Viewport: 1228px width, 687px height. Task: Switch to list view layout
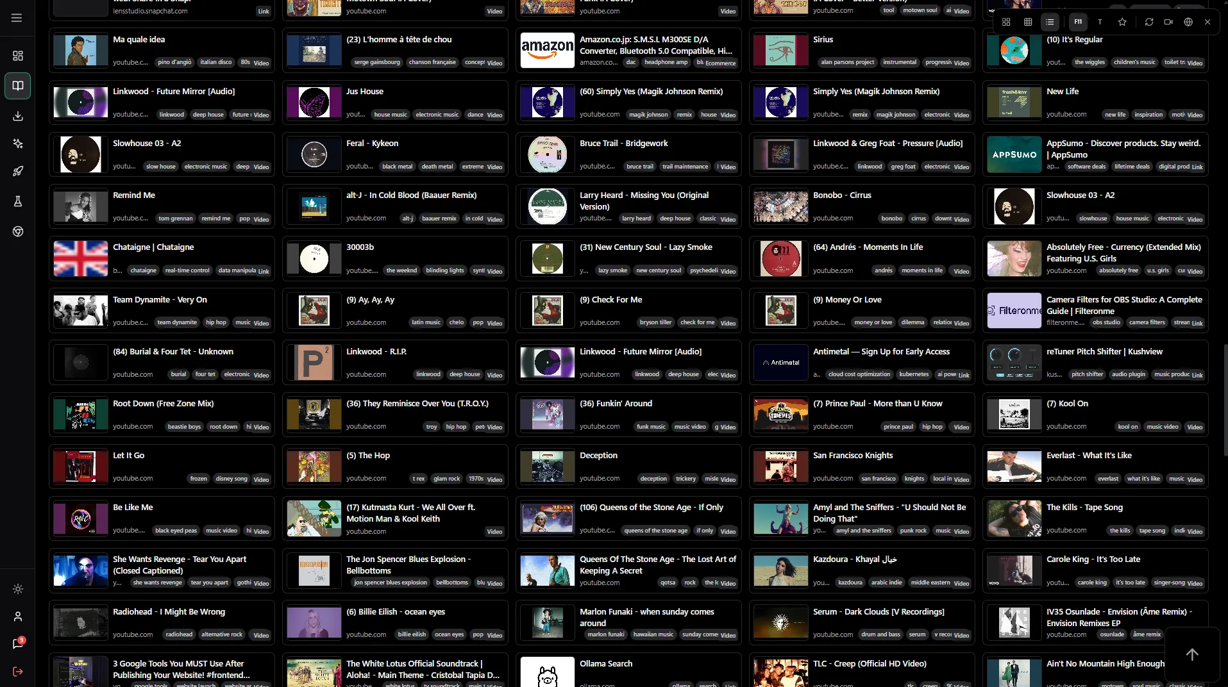(x=1050, y=22)
